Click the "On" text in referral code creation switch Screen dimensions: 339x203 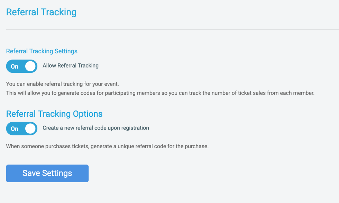tap(15, 129)
